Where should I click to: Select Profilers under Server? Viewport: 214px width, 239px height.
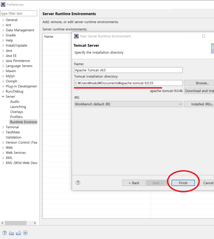click(16, 117)
